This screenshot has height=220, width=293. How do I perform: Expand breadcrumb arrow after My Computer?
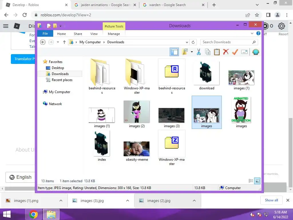tap(104, 42)
